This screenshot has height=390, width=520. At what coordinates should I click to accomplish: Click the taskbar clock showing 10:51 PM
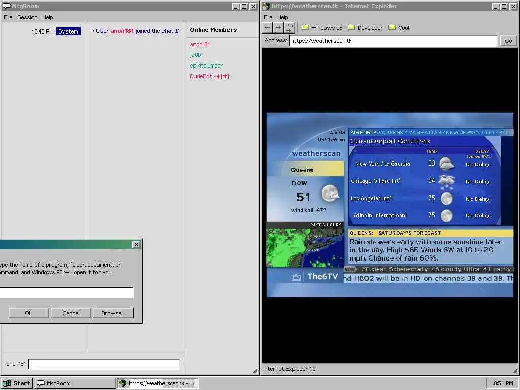(x=502, y=383)
